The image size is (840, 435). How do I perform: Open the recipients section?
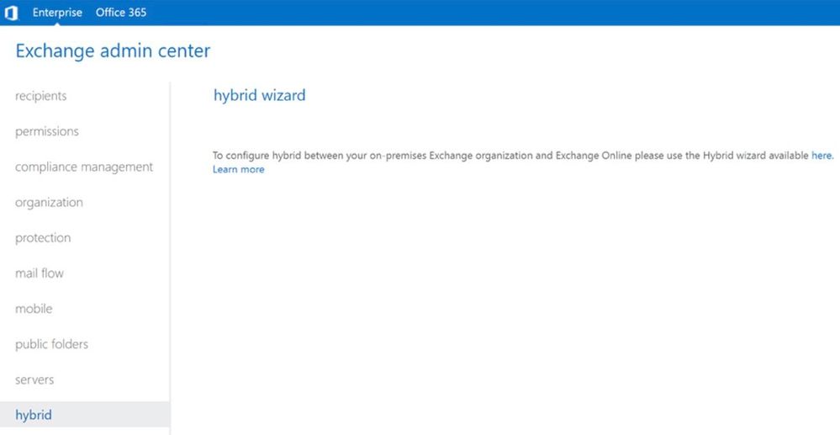point(41,96)
